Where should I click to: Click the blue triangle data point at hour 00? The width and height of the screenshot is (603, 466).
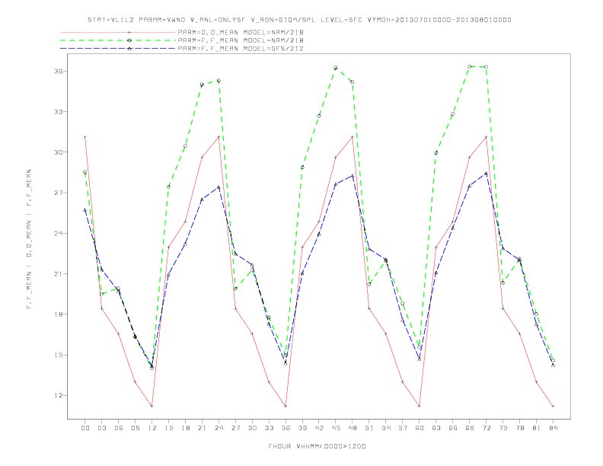click(85, 210)
